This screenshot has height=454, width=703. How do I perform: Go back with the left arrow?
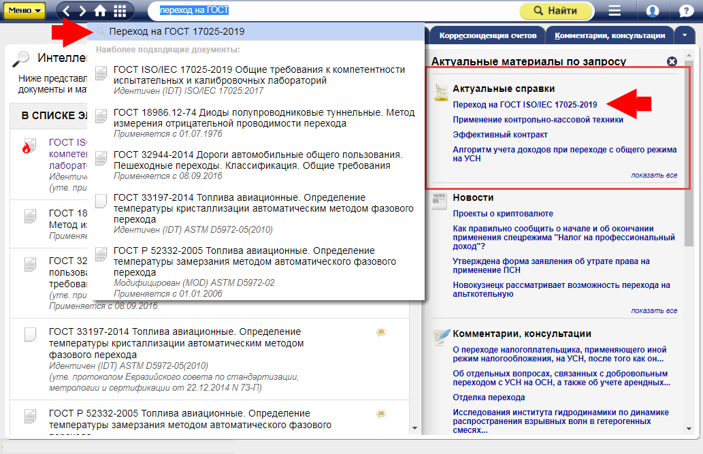67,11
